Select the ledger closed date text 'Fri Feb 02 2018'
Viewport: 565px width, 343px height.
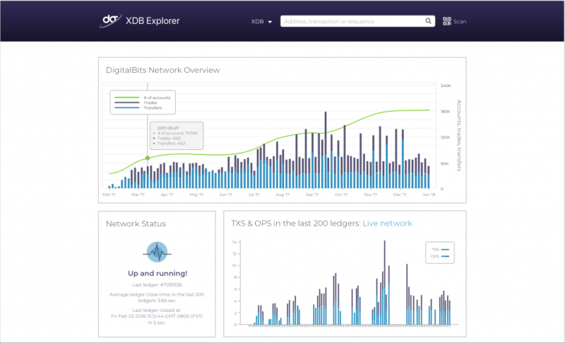click(x=129, y=316)
